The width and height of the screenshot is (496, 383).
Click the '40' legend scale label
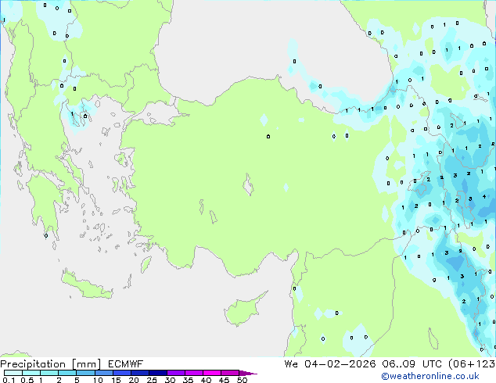(x=206, y=380)
